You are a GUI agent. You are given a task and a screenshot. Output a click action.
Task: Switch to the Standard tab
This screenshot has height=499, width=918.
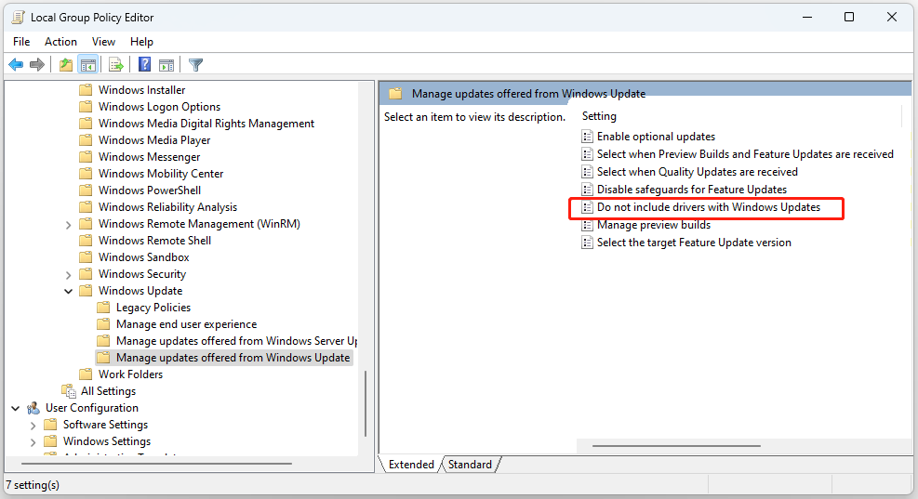[x=470, y=465]
